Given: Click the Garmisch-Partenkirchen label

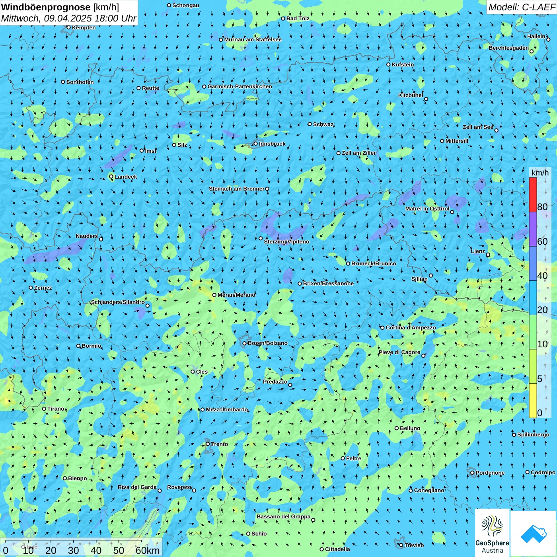Looking at the screenshot, I should (240, 86).
